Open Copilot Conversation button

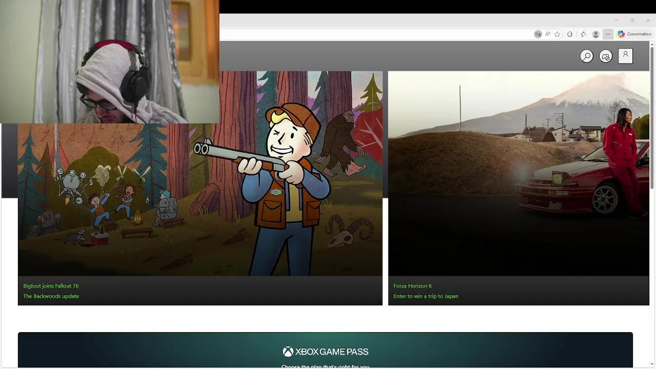pyautogui.click(x=634, y=34)
